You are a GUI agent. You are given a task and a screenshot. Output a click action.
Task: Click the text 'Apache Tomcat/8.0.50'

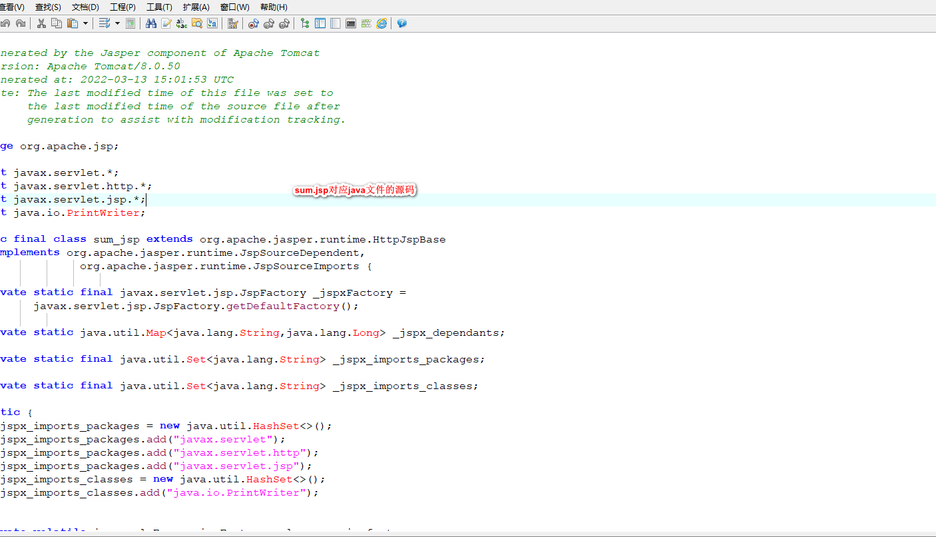113,67
